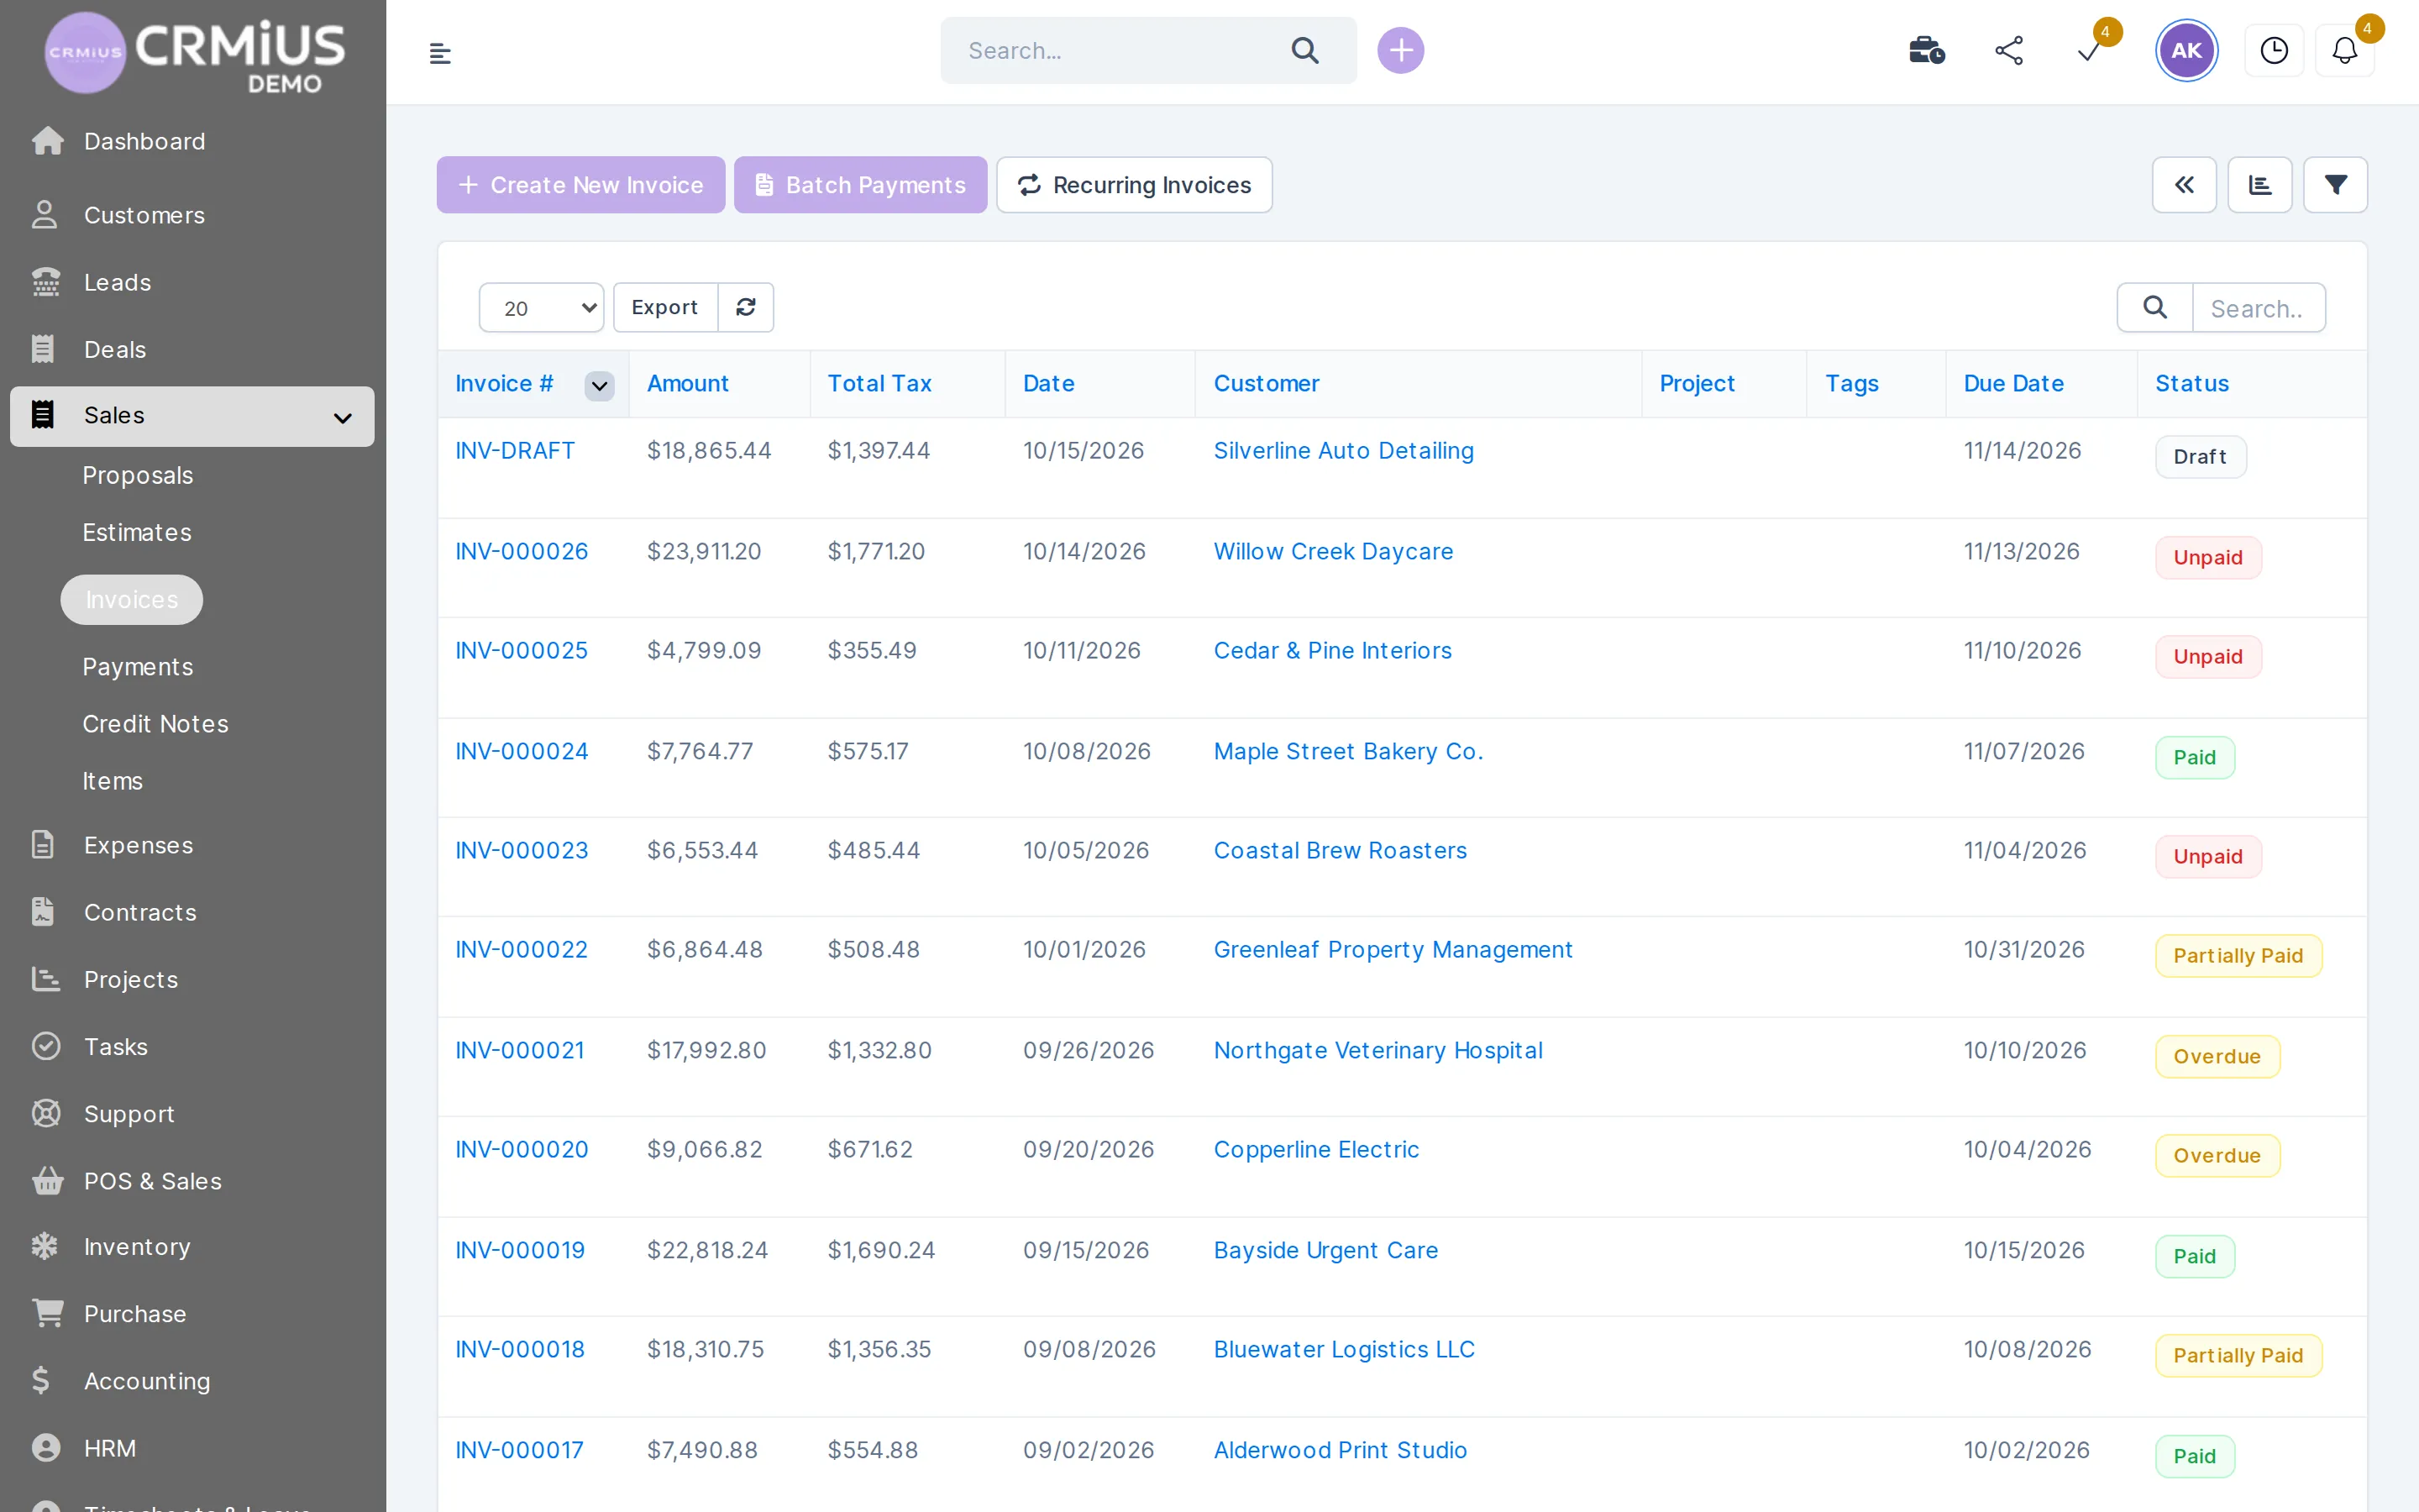Open Dashboard from the sidebar

[x=144, y=141]
